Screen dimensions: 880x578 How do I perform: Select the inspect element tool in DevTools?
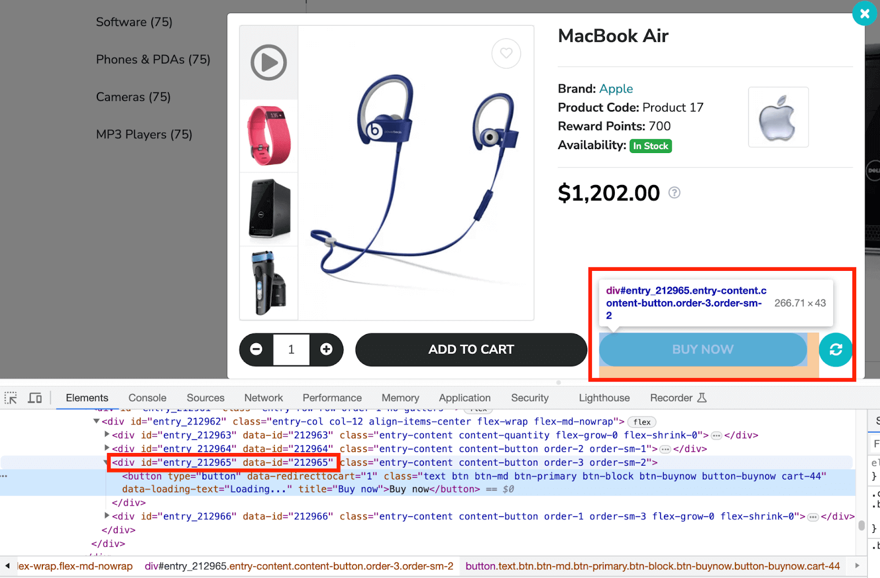10,397
